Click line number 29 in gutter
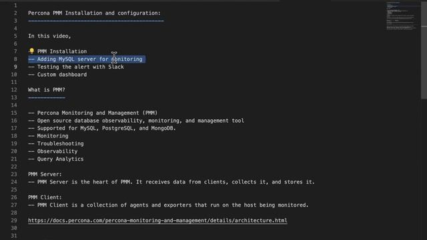 (14, 221)
